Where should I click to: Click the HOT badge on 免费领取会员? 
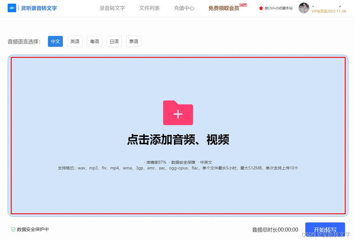pos(243,5)
